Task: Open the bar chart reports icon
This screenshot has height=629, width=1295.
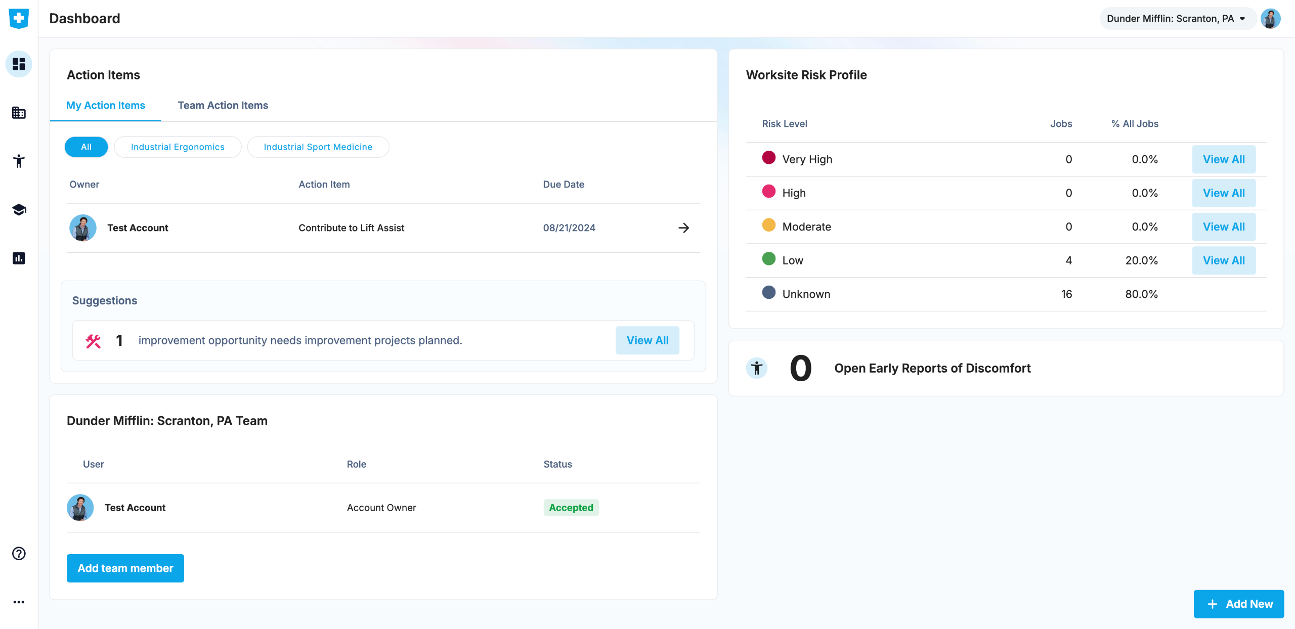Action: coord(19,258)
